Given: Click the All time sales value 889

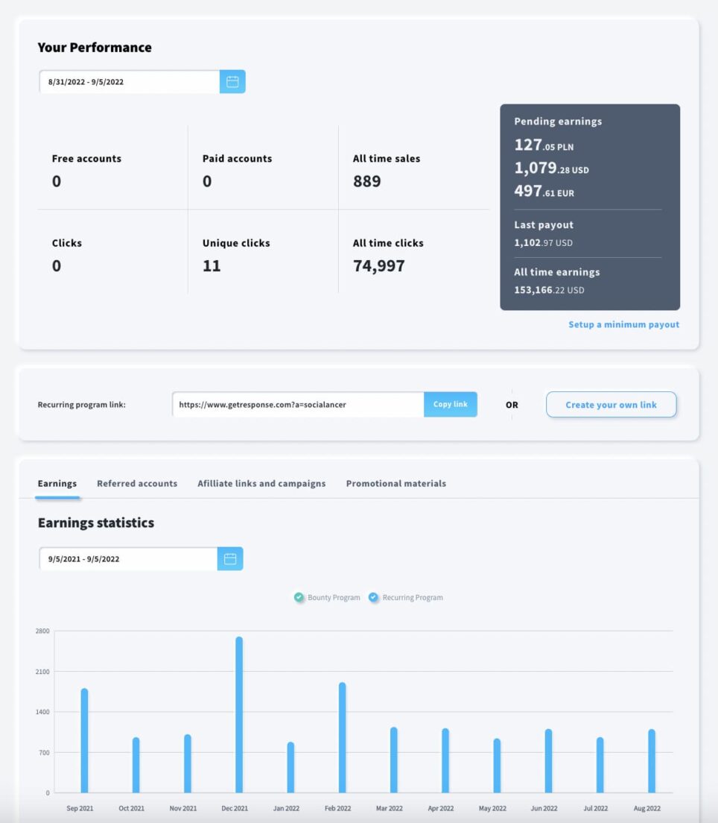Looking at the screenshot, I should (366, 181).
